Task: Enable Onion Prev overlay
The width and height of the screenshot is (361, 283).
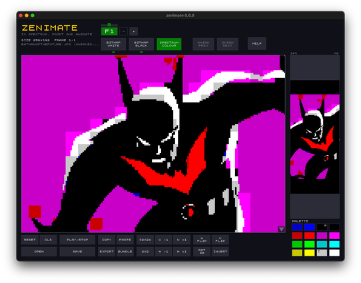Action: (203, 44)
